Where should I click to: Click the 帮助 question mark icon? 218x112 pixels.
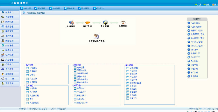pyautogui.click(x=3, y=79)
